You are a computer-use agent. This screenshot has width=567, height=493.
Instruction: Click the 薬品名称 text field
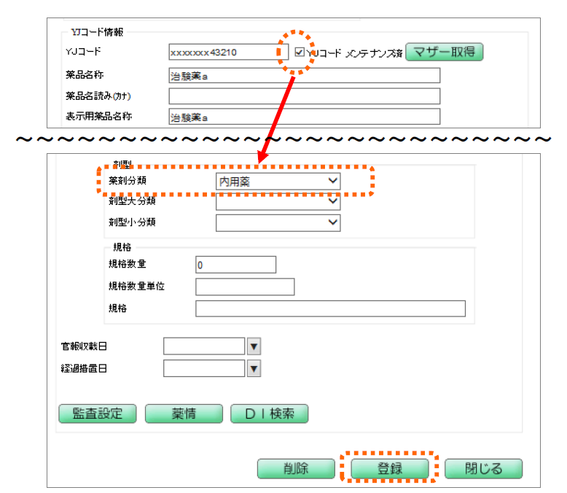304,76
